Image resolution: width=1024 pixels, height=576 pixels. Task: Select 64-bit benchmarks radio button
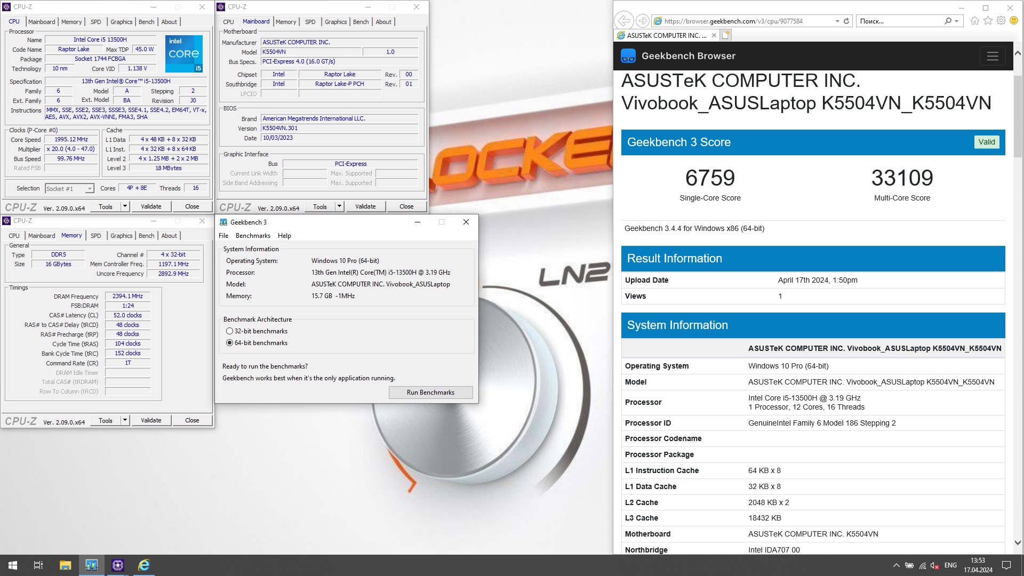tap(230, 343)
